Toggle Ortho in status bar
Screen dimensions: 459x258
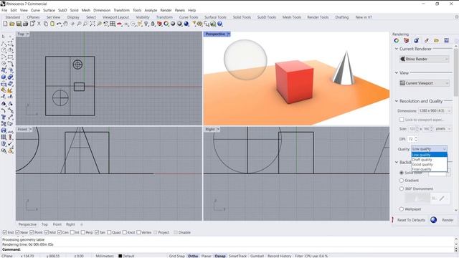[193, 256]
